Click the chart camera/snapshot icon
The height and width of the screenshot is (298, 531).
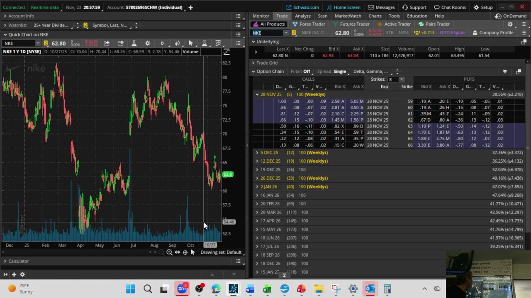pyautogui.click(x=120, y=43)
